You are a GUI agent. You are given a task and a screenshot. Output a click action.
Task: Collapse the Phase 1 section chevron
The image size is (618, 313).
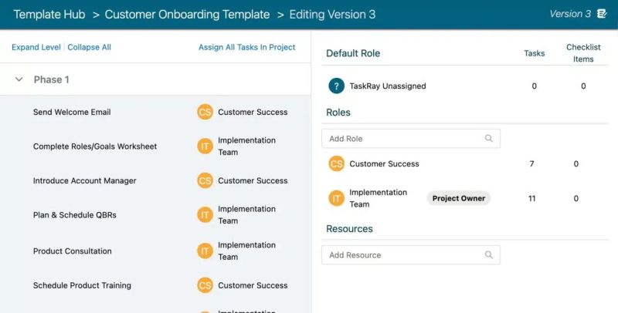tap(19, 80)
